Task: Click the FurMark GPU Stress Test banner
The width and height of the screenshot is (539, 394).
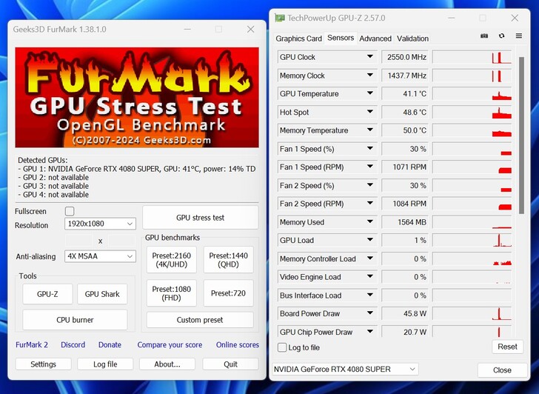Action: 137,97
